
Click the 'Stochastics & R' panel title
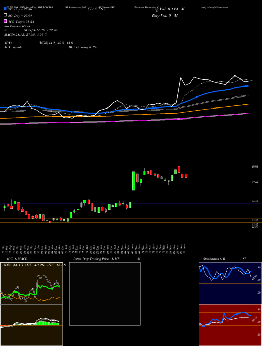tap(214, 259)
